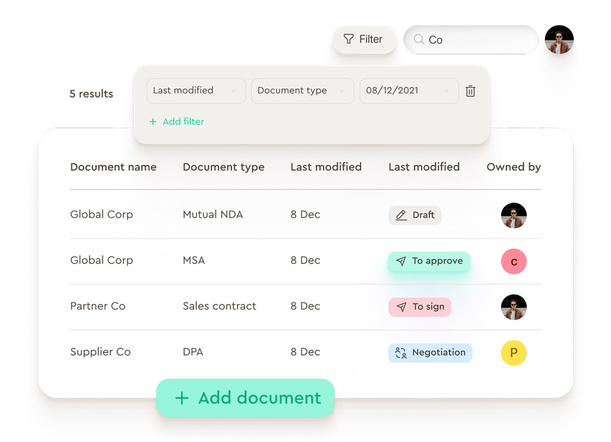611x442 pixels.
Task: Click into the search field containing Co
Action: 477,40
